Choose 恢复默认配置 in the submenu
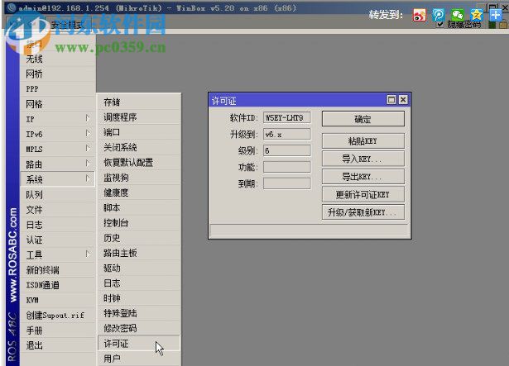 coord(138,163)
